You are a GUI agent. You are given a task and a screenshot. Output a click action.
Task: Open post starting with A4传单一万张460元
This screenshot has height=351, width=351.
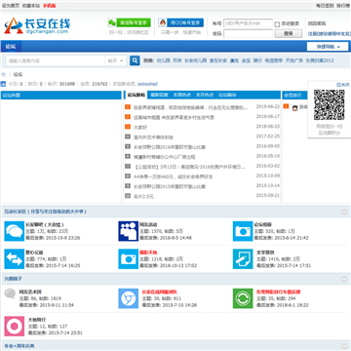click(x=174, y=176)
